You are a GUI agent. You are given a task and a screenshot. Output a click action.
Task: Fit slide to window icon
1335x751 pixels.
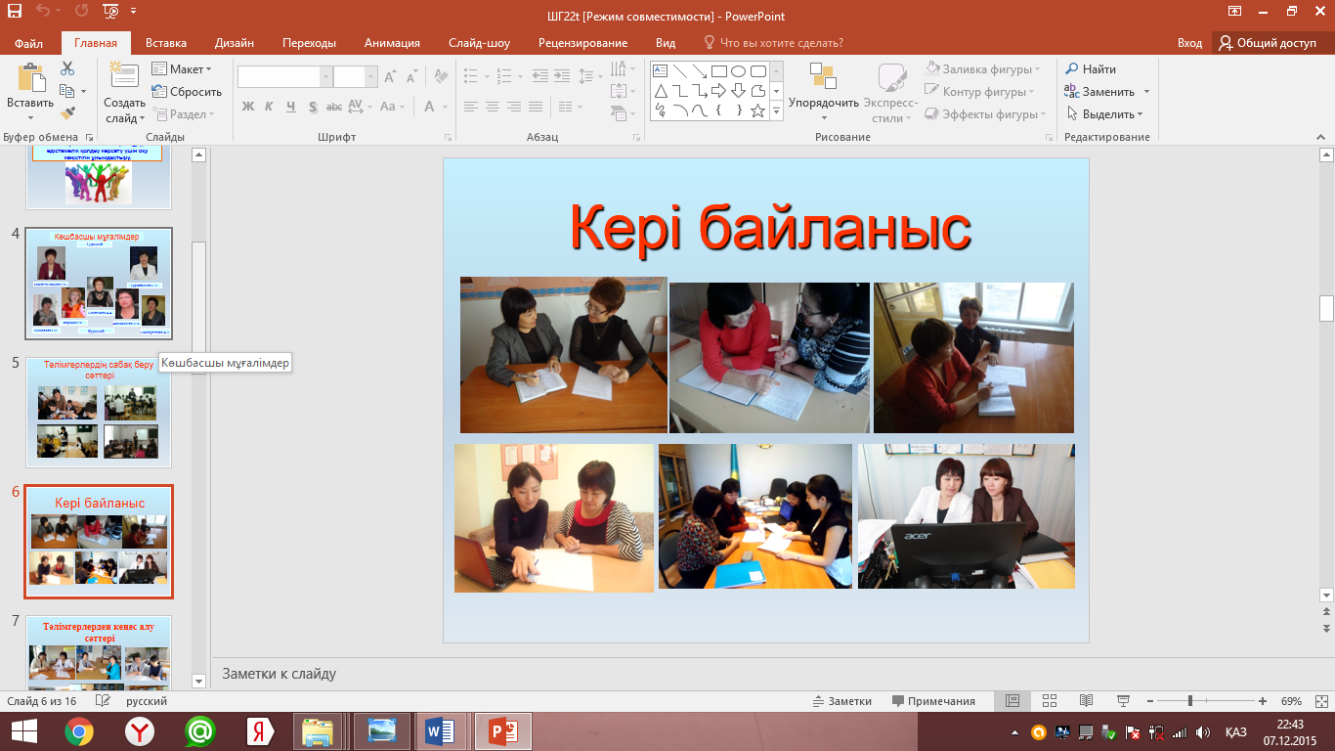pyautogui.click(x=1320, y=701)
